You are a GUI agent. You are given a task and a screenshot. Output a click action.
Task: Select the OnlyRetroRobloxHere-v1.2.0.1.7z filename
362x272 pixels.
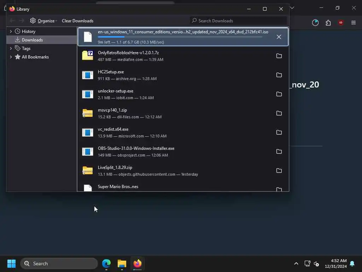[x=128, y=53]
